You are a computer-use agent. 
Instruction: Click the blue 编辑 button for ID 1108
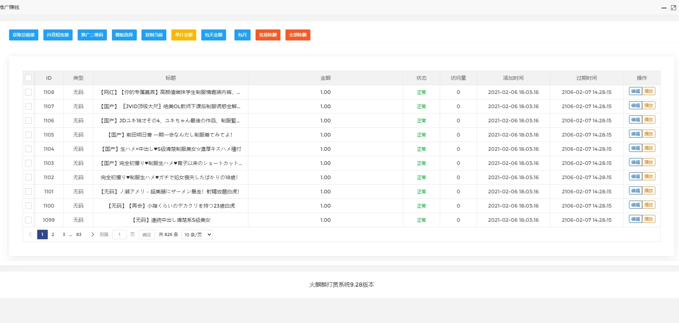635,91
